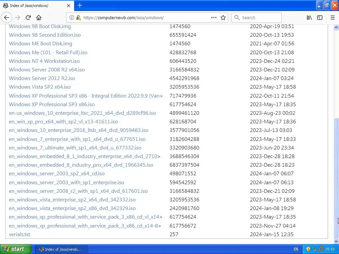Go to the browser home page

pyautogui.click(x=39, y=18)
